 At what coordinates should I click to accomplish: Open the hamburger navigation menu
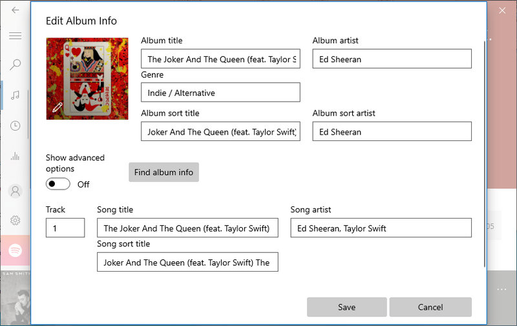coord(16,36)
